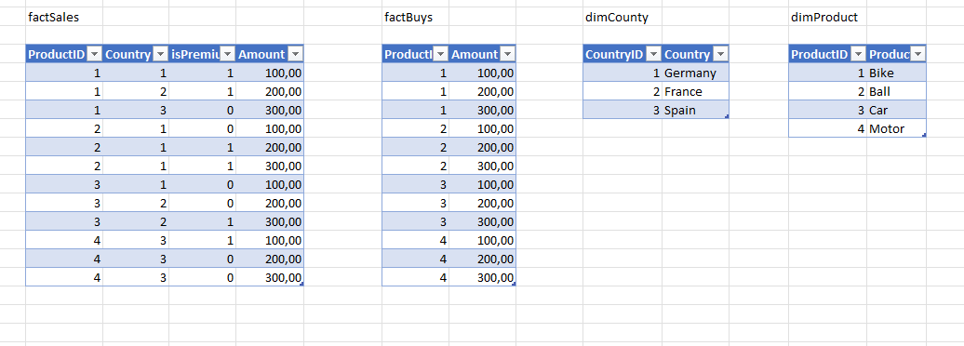964x346 pixels.
Task: Select 300,00 amount for ProductID 1 in factBuys
Action: (482, 110)
